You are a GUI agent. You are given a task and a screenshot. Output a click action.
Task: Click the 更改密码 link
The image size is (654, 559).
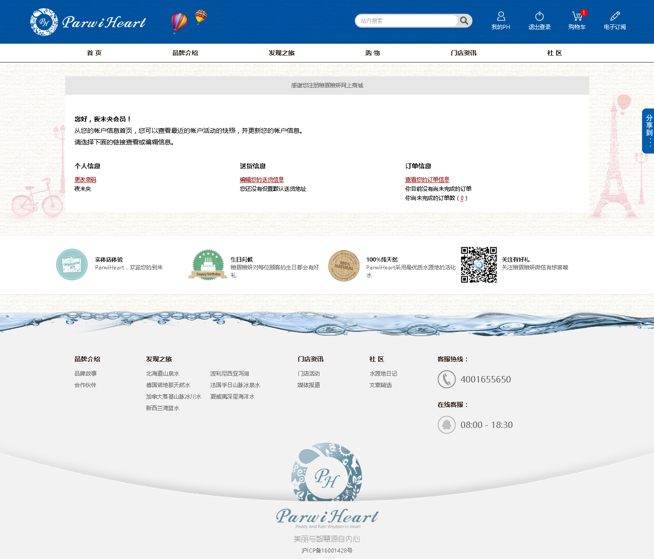point(85,180)
